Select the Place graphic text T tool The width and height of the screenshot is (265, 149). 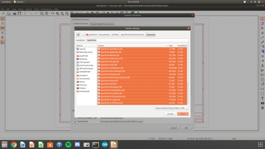point(262,98)
